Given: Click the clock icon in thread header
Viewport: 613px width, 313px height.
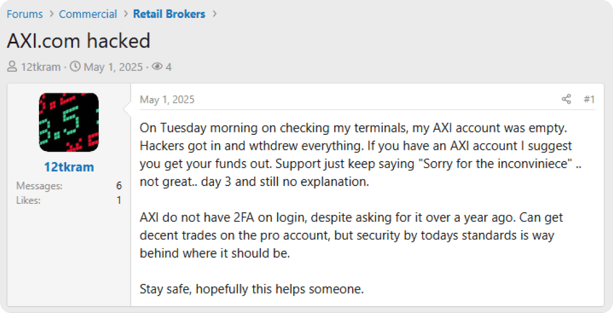Looking at the screenshot, I should [x=75, y=67].
